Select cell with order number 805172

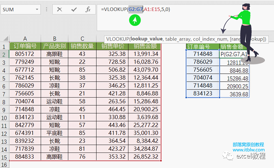(x=25, y=54)
